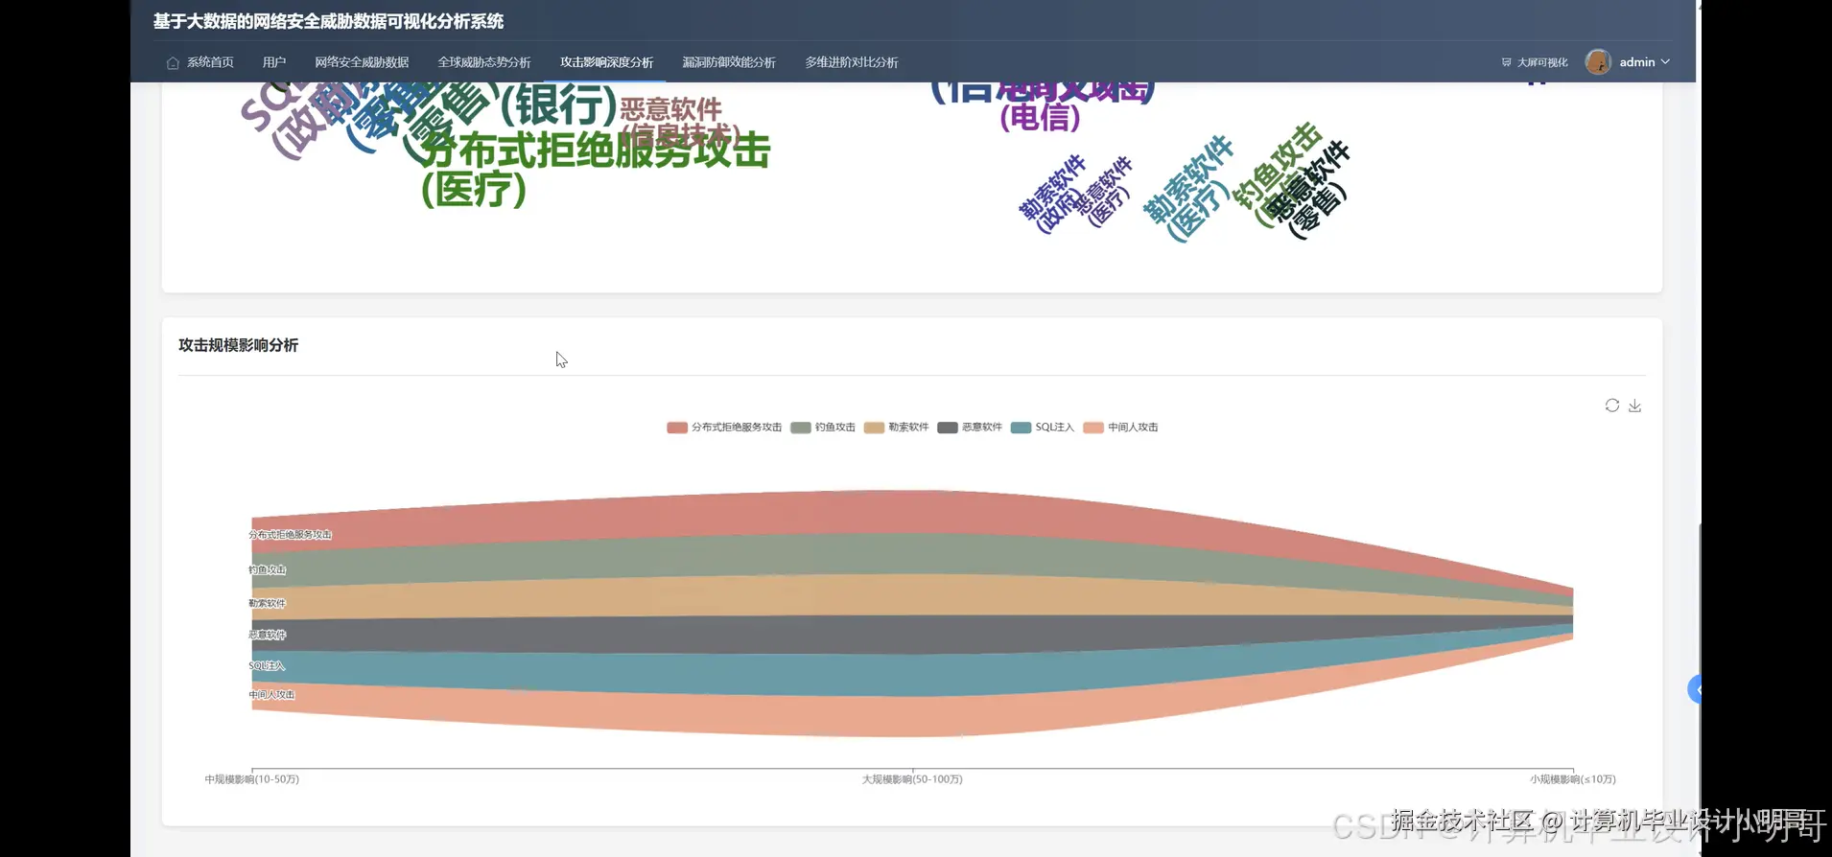Click the teal SQL注入 stream band
Image resolution: width=1832 pixels, height=857 pixels.
tap(911, 675)
